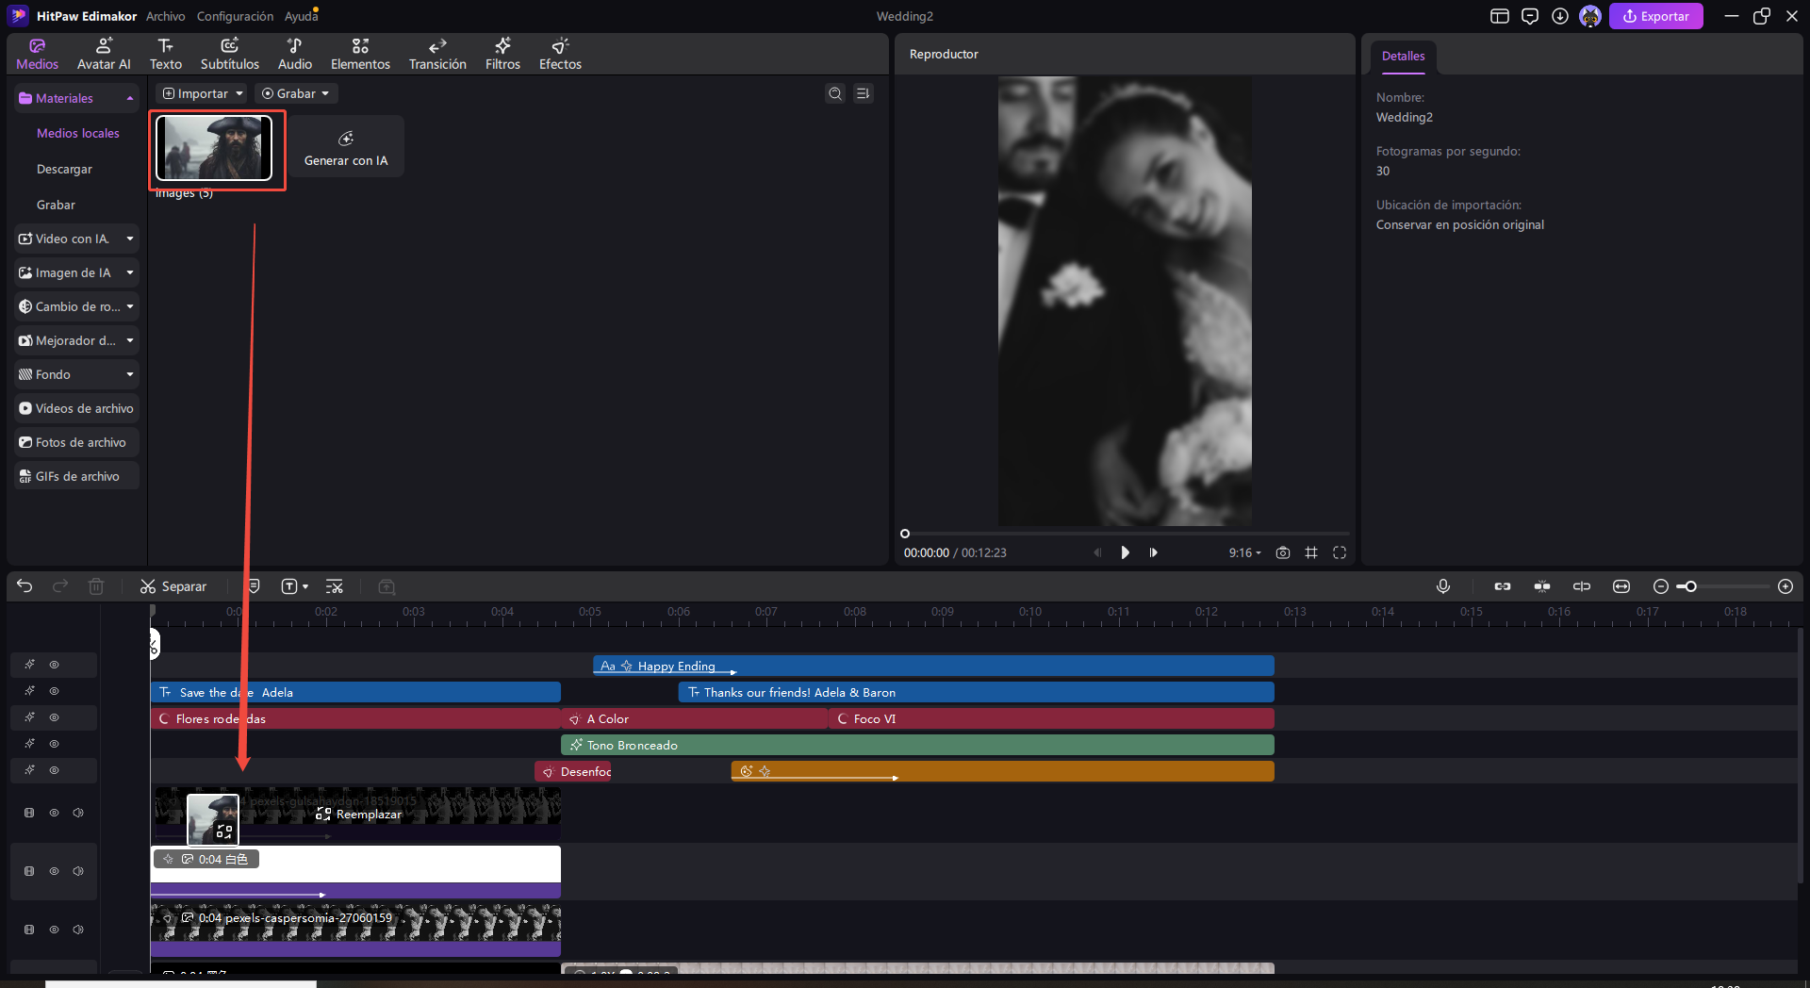The image size is (1810, 988).
Task: Collapse the Materiales section
Action: (x=130, y=98)
